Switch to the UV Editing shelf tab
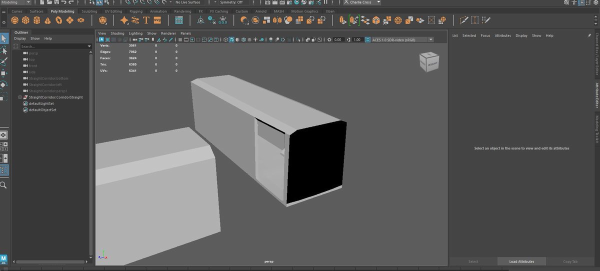The image size is (600, 271). 113,11
